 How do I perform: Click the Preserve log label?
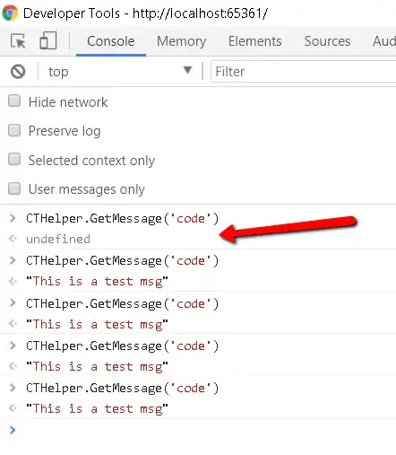pos(65,131)
